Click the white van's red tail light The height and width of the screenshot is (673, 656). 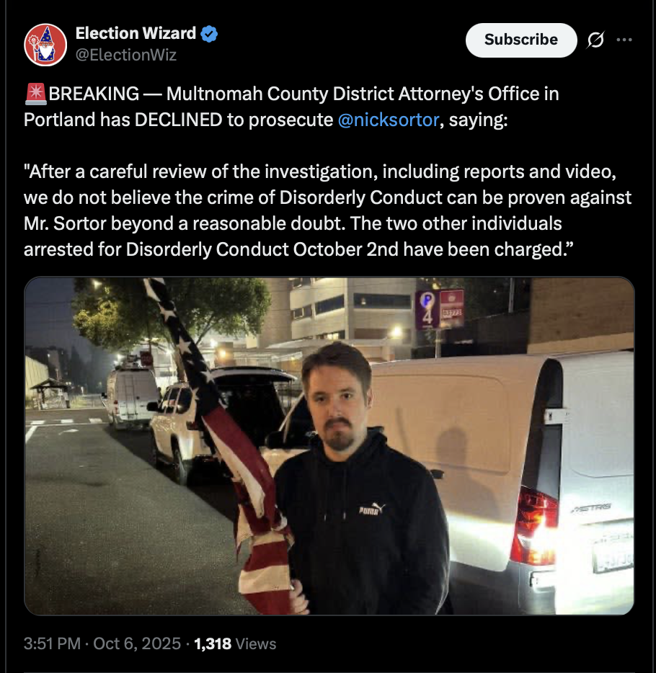(x=533, y=525)
